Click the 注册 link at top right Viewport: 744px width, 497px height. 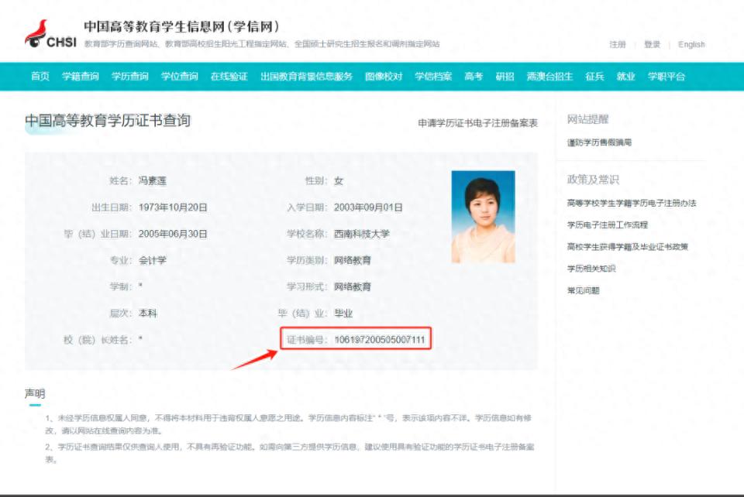pyautogui.click(x=618, y=45)
